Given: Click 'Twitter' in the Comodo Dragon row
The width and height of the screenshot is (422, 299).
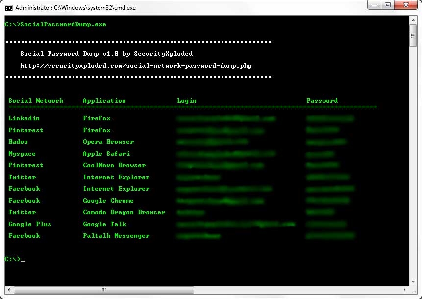Looking at the screenshot, I should coord(22,212).
